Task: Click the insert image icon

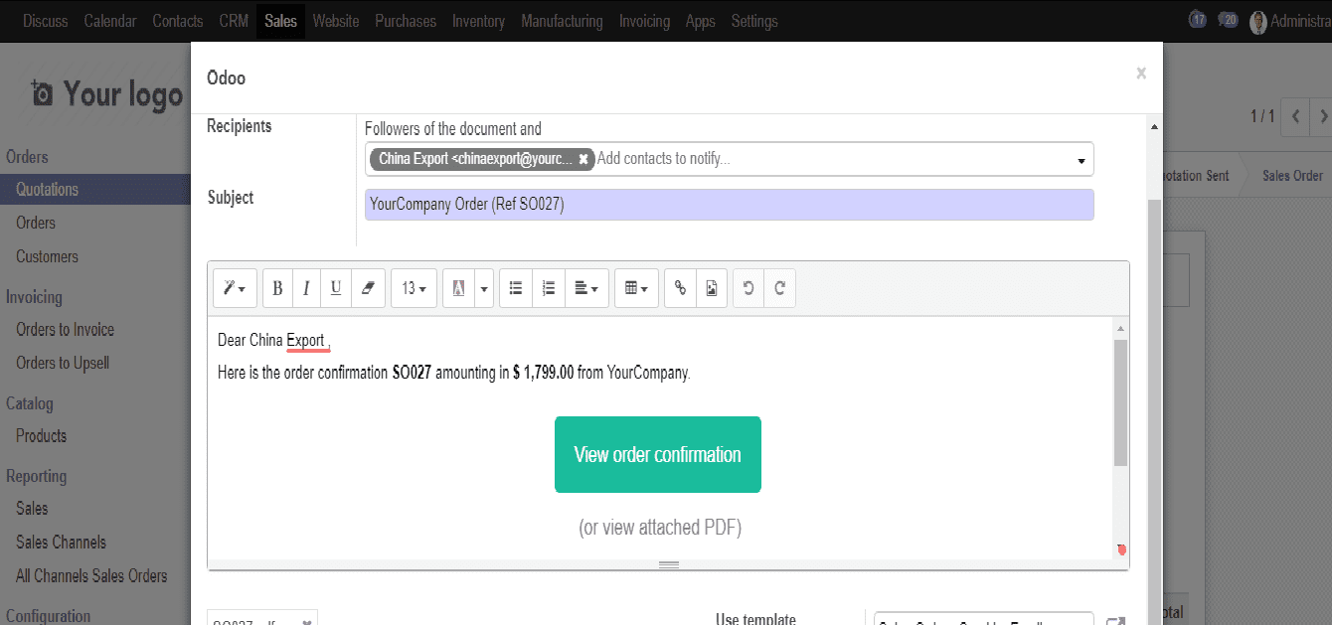Action: point(712,288)
